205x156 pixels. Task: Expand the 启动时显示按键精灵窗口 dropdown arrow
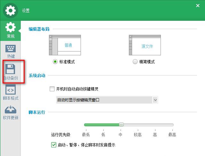155,100
